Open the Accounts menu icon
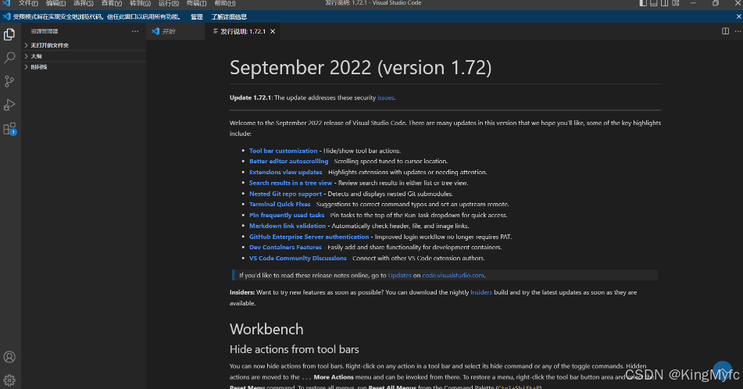This screenshot has width=743, height=389. point(9,357)
